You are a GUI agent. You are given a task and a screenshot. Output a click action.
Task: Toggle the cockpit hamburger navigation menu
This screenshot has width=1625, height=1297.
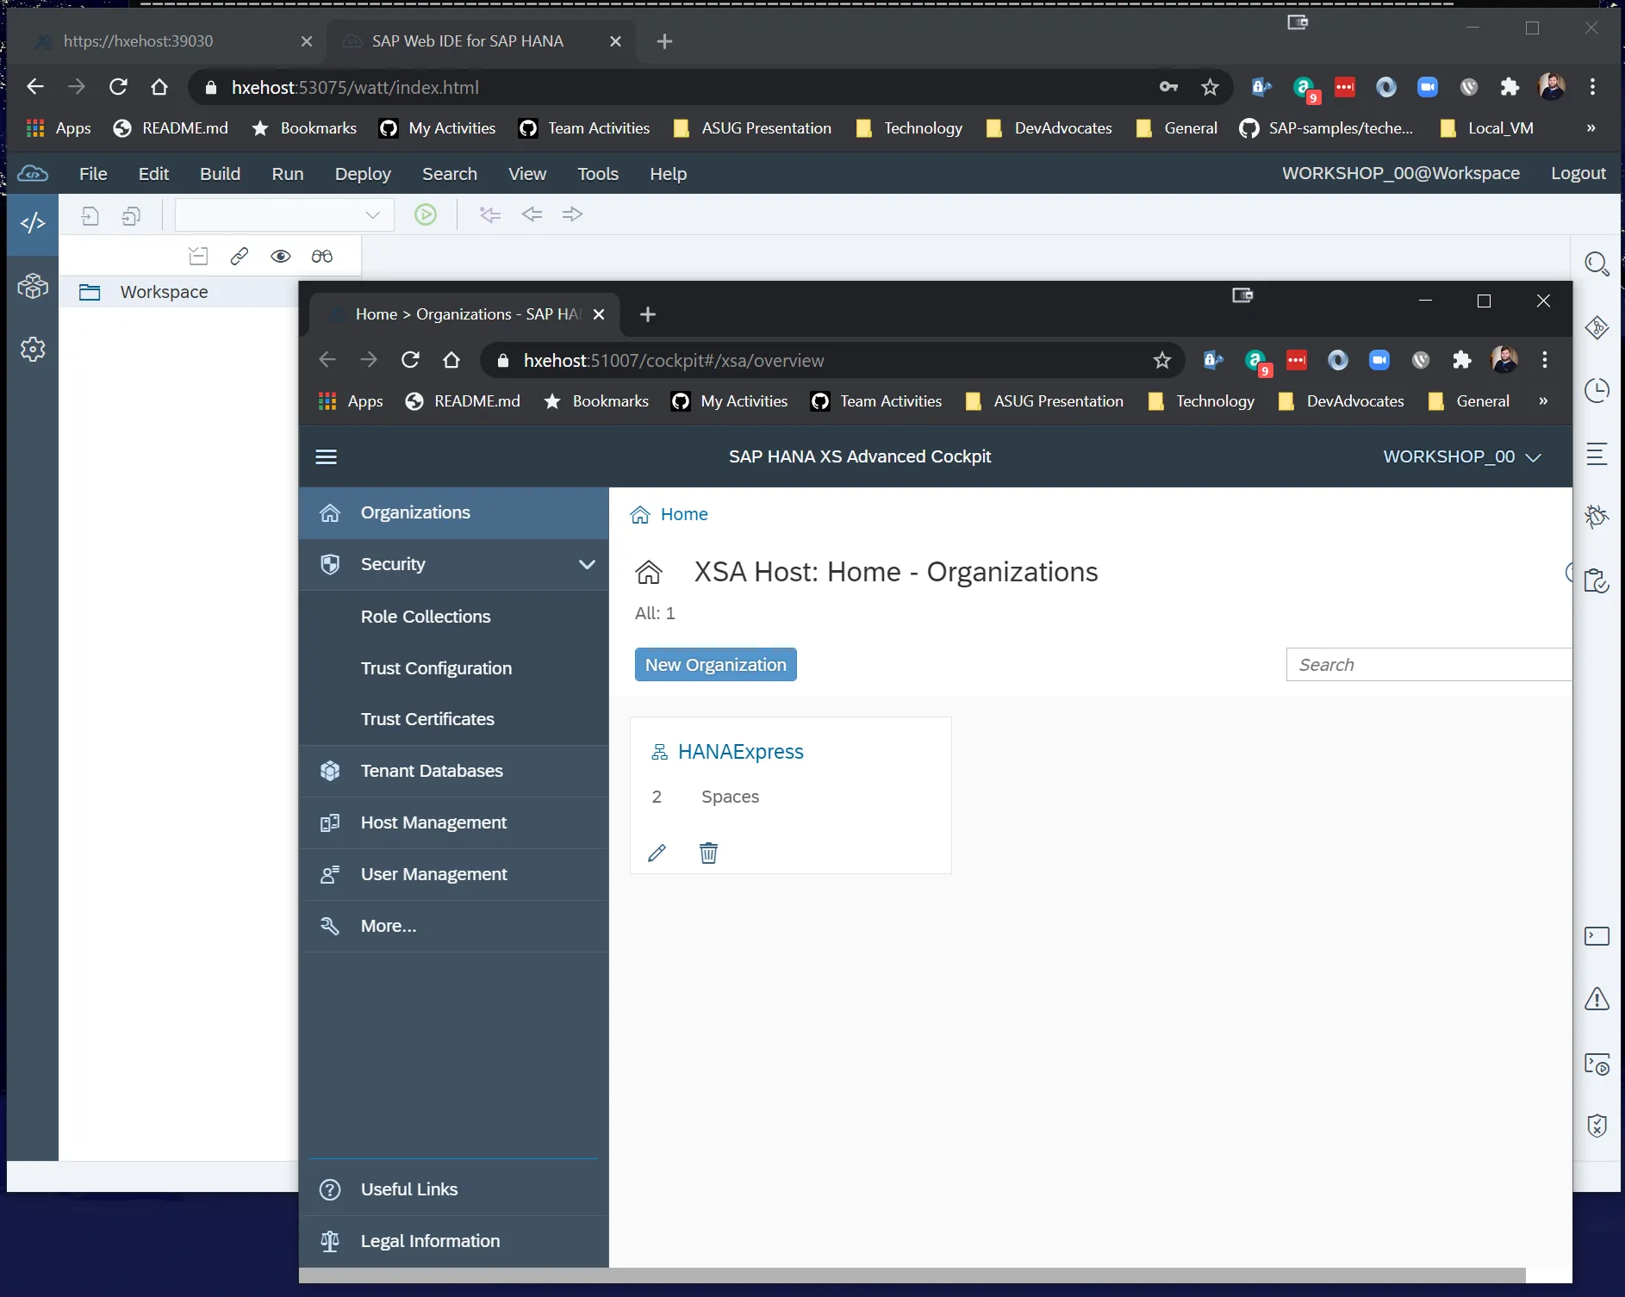pos(327,457)
